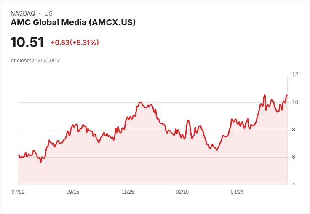This screenshot has height=214, width=310.
Task: Click the 10 price axis label
Action: click(x=295, y=102)
